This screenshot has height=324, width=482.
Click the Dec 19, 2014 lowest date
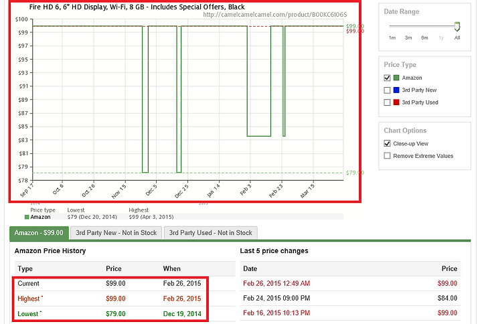click(x=182, y=314)
